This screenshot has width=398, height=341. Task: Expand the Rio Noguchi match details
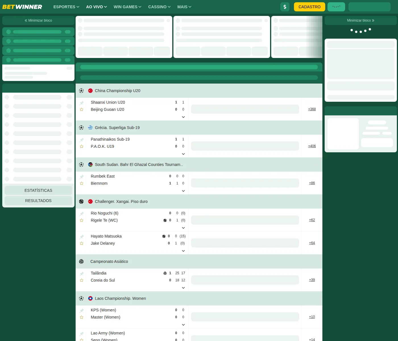pyautogui.click(x=183, y=228)
